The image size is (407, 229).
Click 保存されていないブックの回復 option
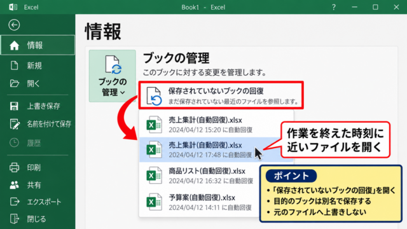pyautogui.click(x=221, y=95)
